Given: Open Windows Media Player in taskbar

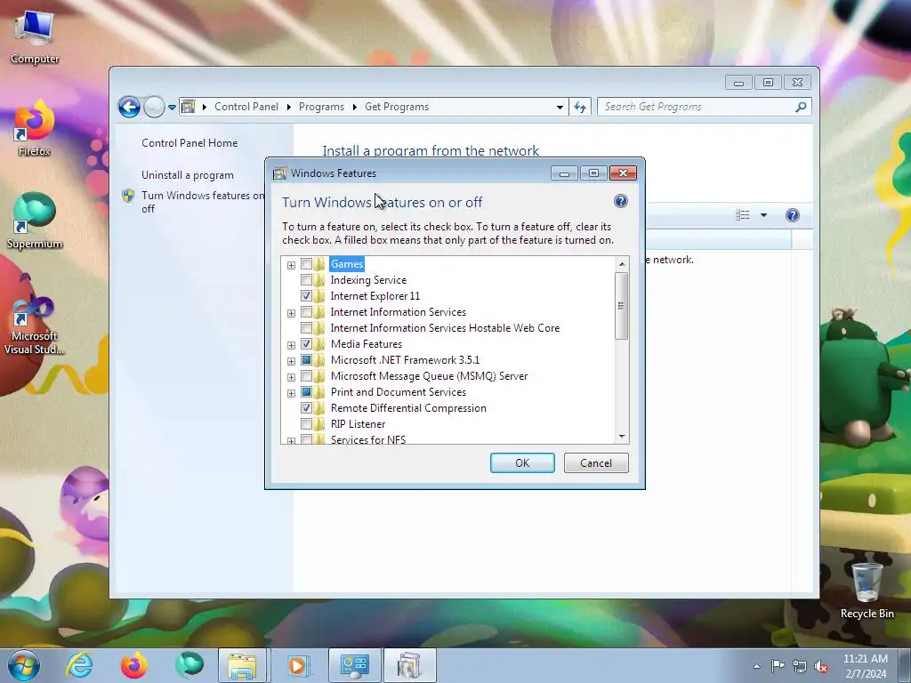Looking at the screenshot, I should [297, 665].
